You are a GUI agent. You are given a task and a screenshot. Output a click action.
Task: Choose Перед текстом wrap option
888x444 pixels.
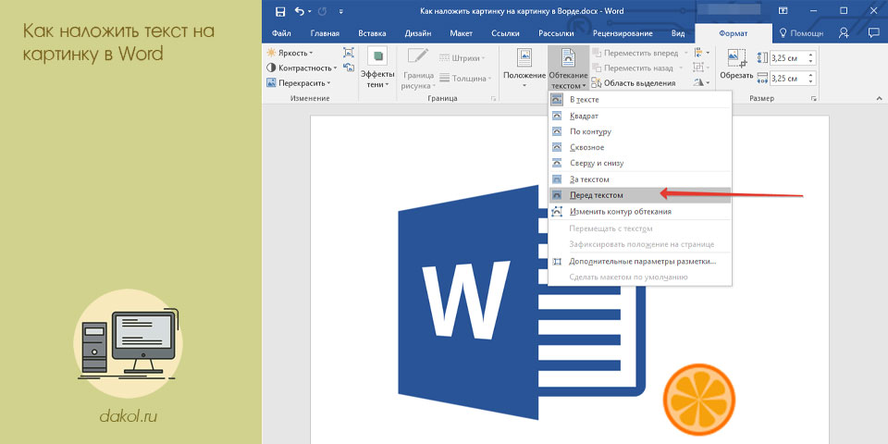(640, 195)
